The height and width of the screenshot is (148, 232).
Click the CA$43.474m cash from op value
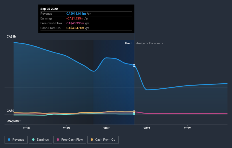pyautogui.click(x=75, y=28)
